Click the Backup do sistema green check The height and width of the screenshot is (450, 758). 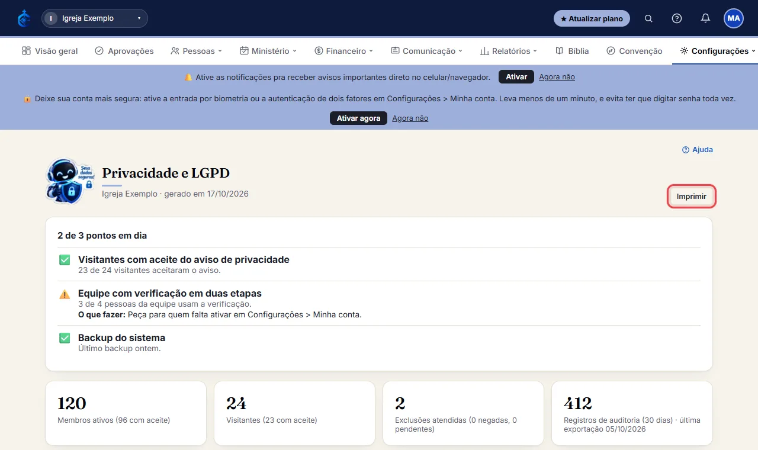coord(65,338)
